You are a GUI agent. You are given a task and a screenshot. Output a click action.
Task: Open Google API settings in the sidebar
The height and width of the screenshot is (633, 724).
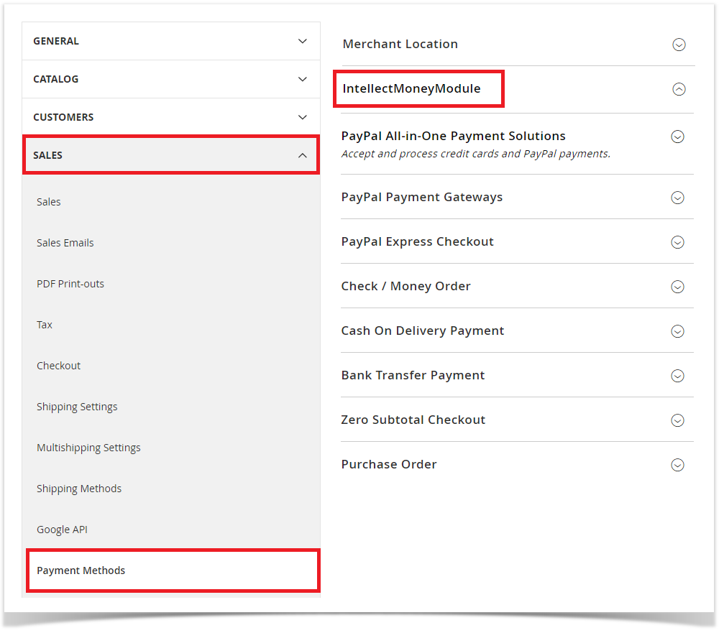click(x=62, y=530)
